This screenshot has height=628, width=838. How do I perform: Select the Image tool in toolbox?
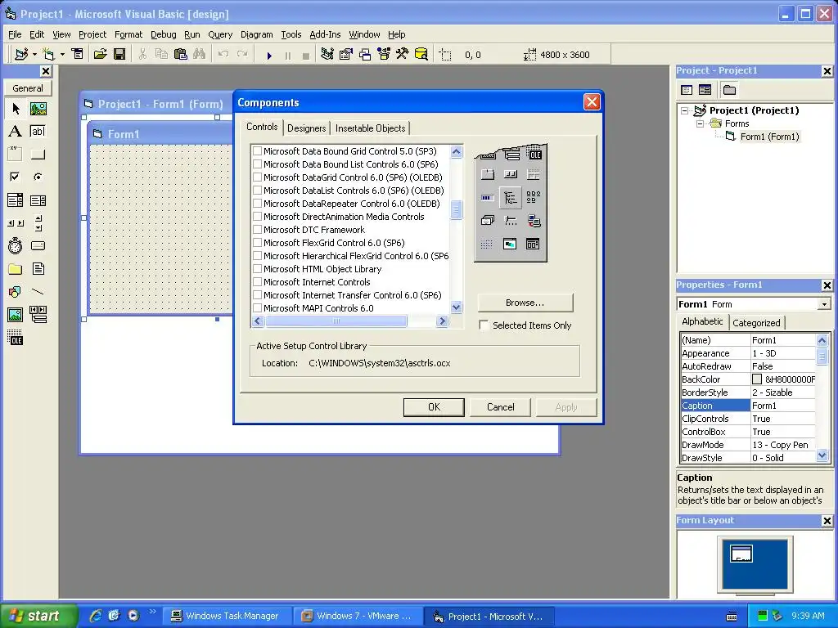click(x=16, y=315)
